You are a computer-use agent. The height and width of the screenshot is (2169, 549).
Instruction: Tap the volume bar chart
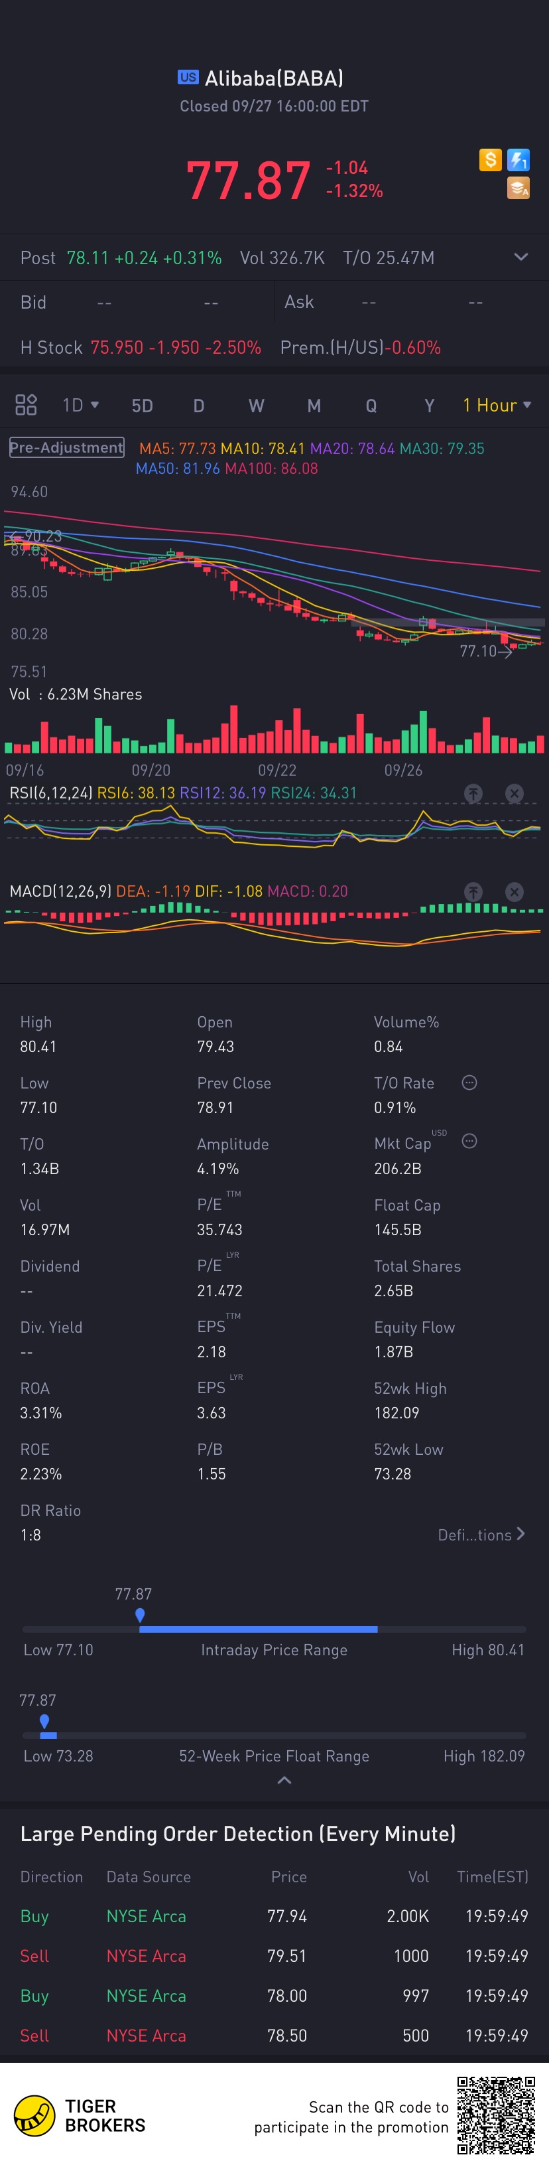coord(274,729)
